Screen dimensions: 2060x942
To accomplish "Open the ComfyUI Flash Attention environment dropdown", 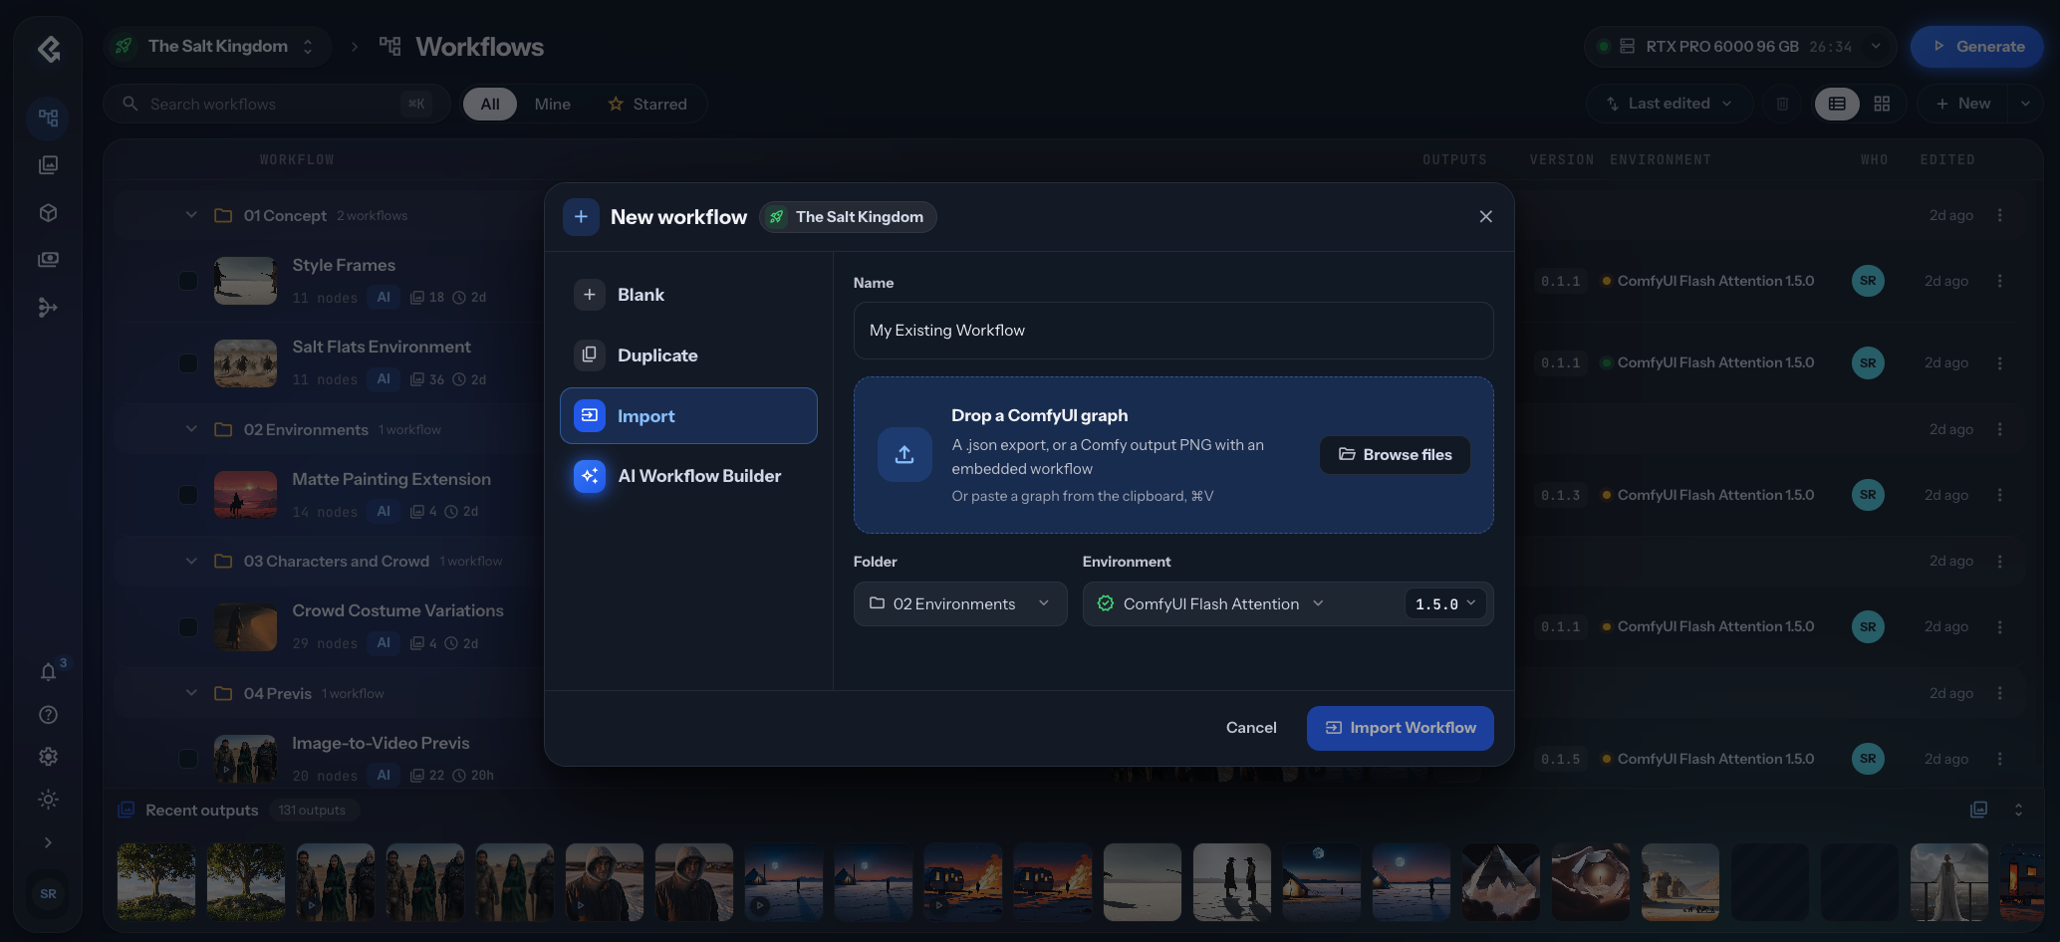I will (x=1211, y=604).
